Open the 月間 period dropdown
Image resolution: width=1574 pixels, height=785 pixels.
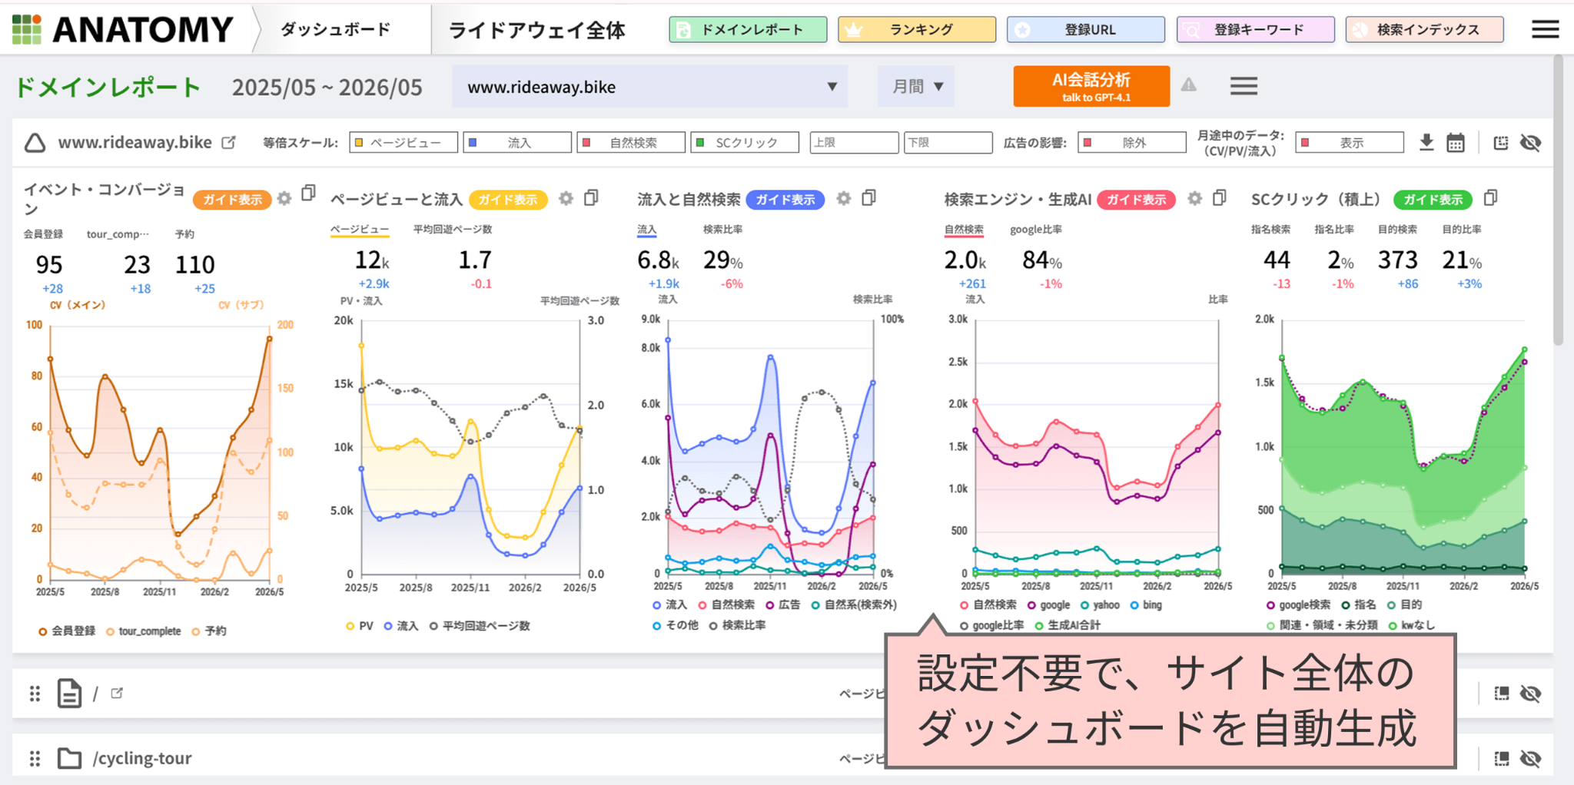coord(916,87)
